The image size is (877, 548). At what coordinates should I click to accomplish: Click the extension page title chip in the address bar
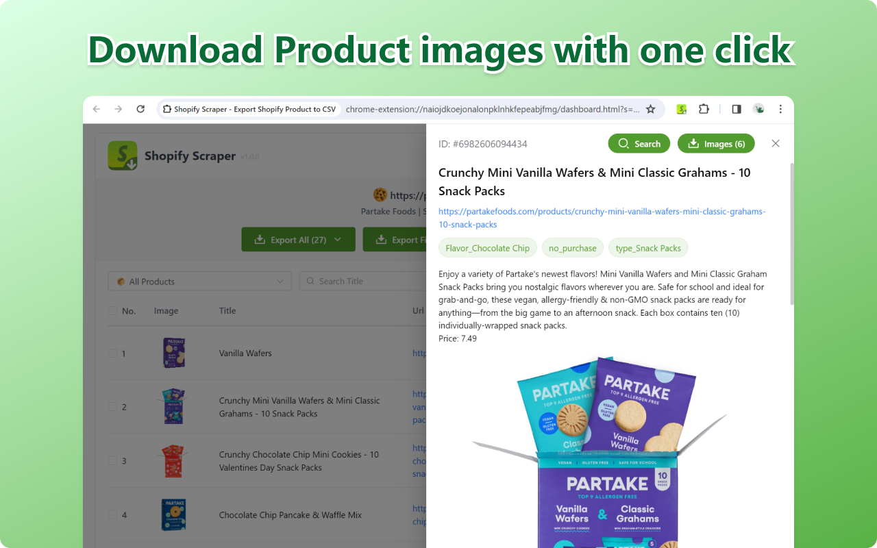click(249, 109)
